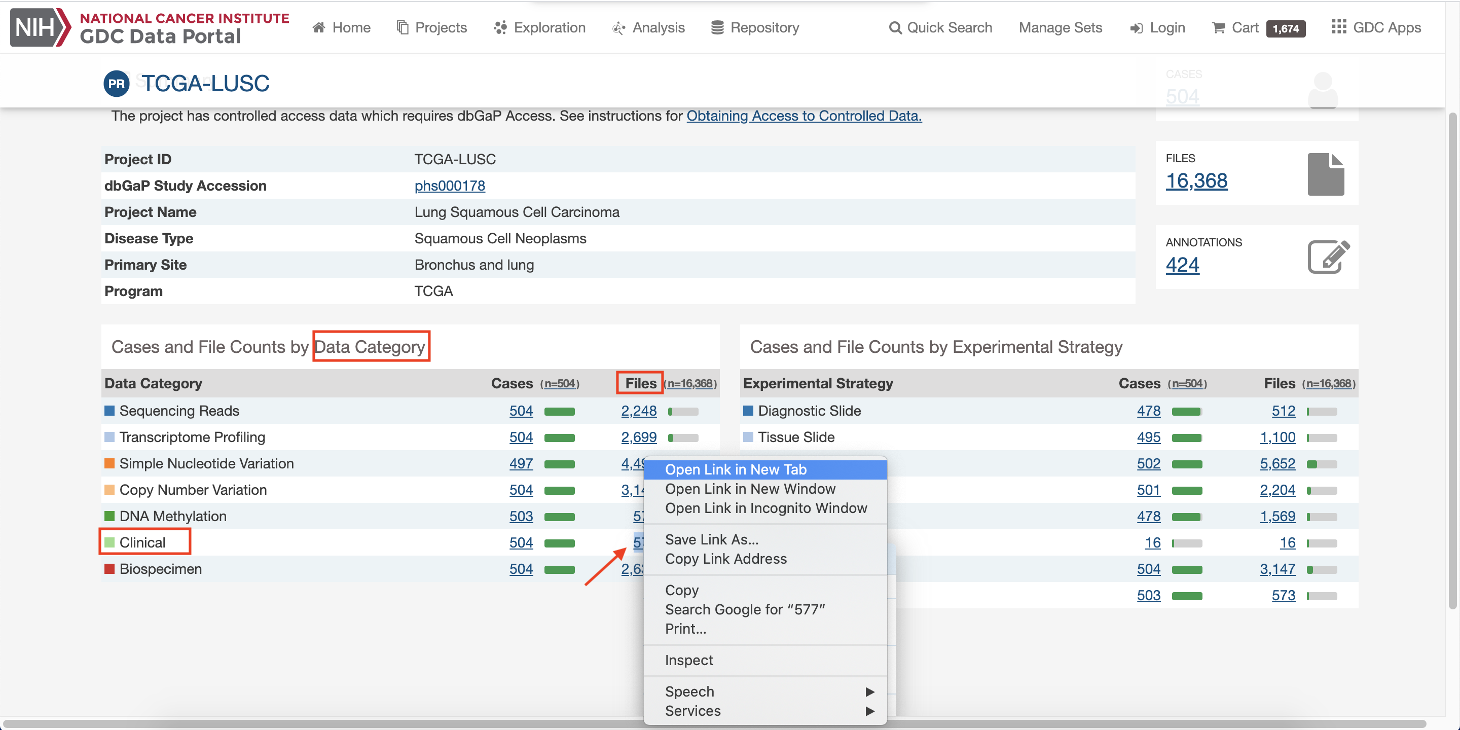Click the n=16,368 link in Experimental Strategy header
Image resolution: width=1460 pixels, height=730 pixels.
tap(1329, 384)
